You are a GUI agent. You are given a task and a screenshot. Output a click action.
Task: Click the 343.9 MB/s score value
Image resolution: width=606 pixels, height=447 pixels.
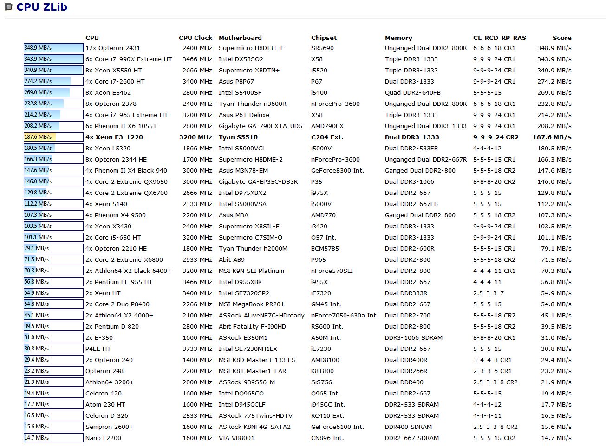point(554,59)
